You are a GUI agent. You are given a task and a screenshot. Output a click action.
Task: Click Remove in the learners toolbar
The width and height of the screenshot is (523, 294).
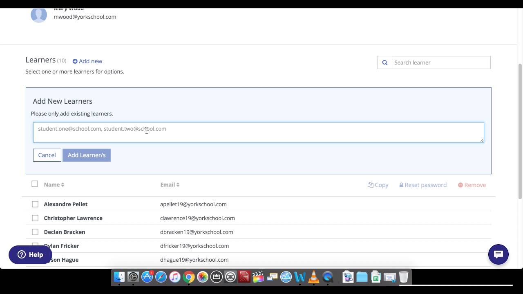[472, 185]
